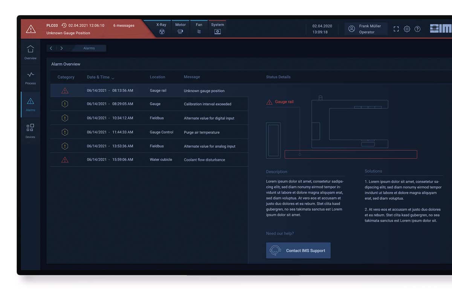Open Frank Müller user profile menu
The height and width of the screenshot is (292, 452).
pyautogui.click(x=366, y=29)
